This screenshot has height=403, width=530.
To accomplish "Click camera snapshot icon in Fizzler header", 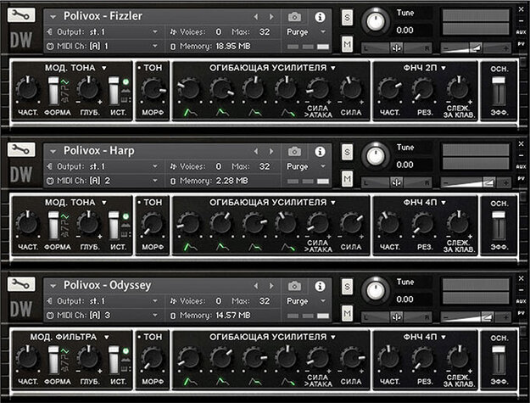I will pos(294,17).
